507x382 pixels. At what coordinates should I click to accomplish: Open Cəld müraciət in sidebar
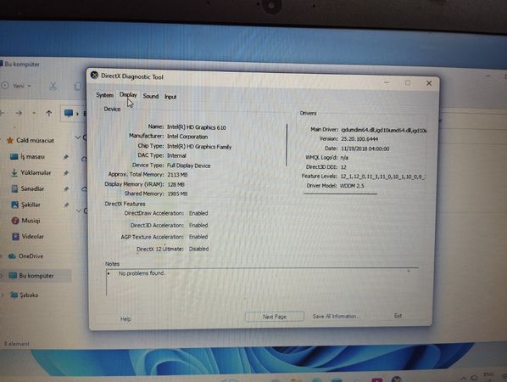(35, 141)
